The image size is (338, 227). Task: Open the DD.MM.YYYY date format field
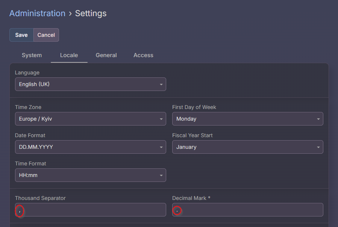(86, 147)
